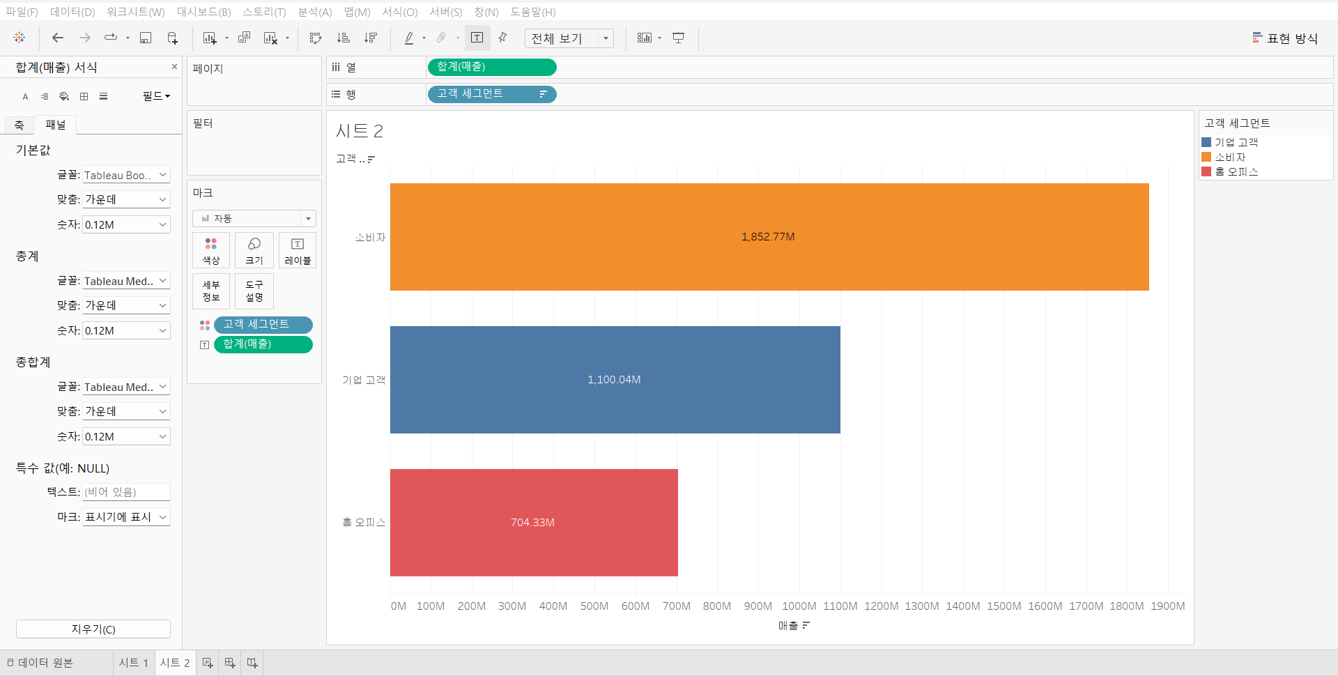Add a new data source from toolbar
Screen dimensions: 1338x676
[x=172, y=38]
